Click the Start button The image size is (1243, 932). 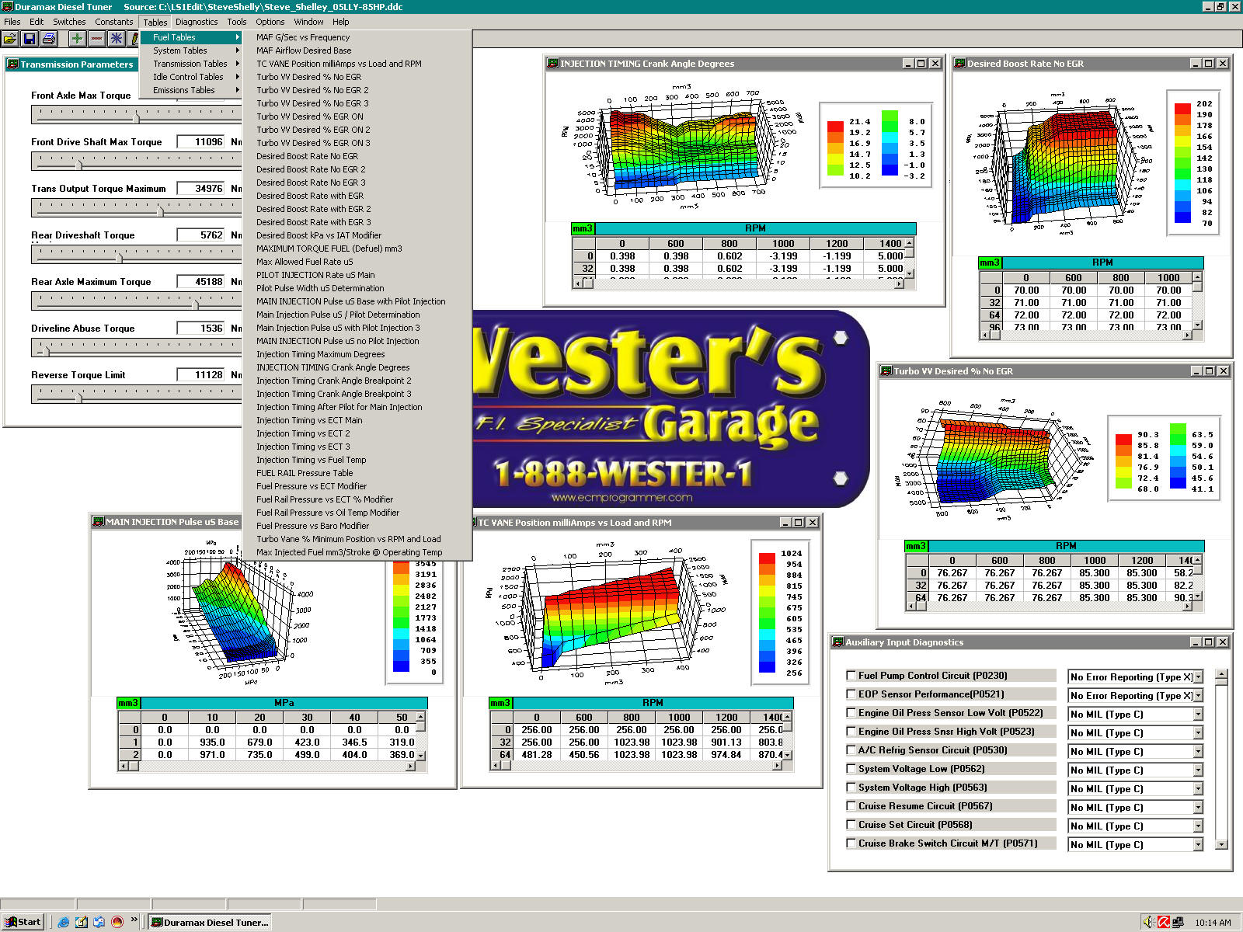pyautogui.click(x=23, y=922)
